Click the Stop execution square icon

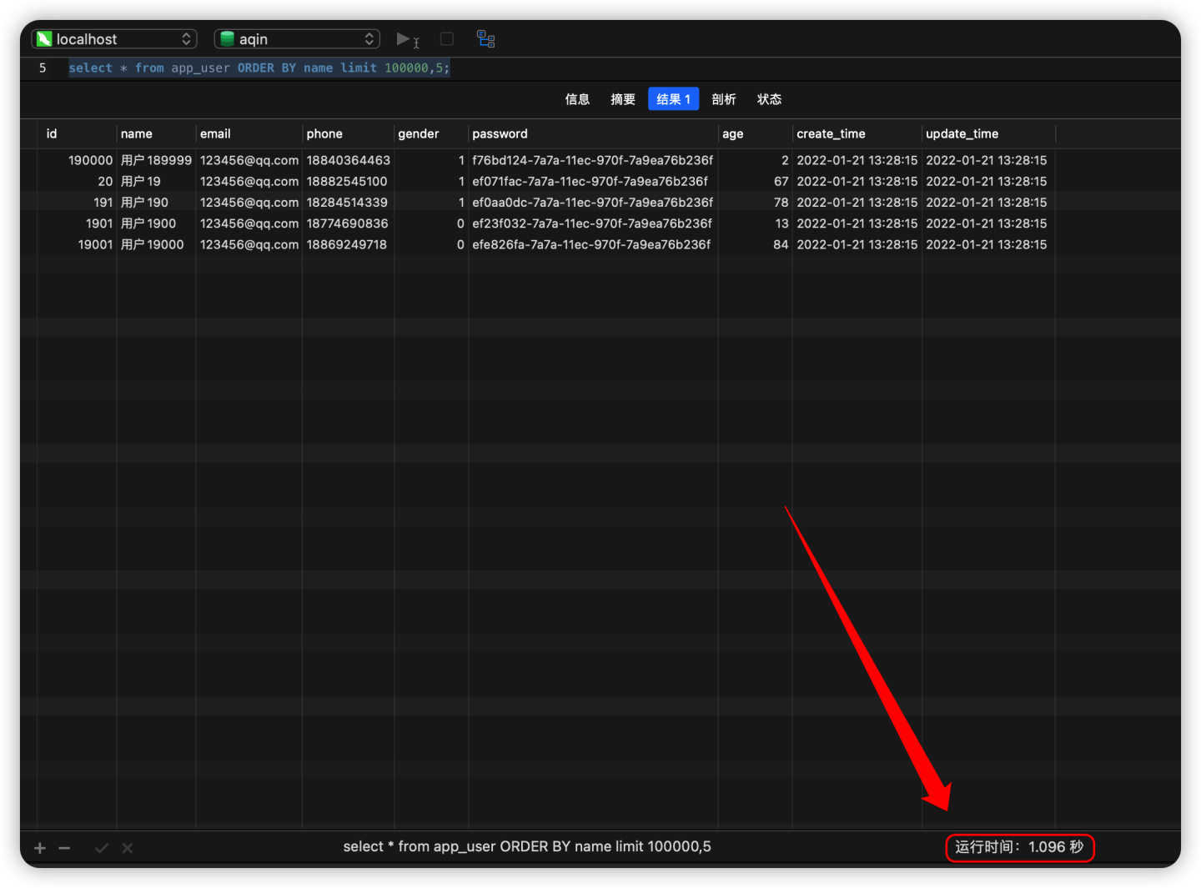(x=447, y=39)
